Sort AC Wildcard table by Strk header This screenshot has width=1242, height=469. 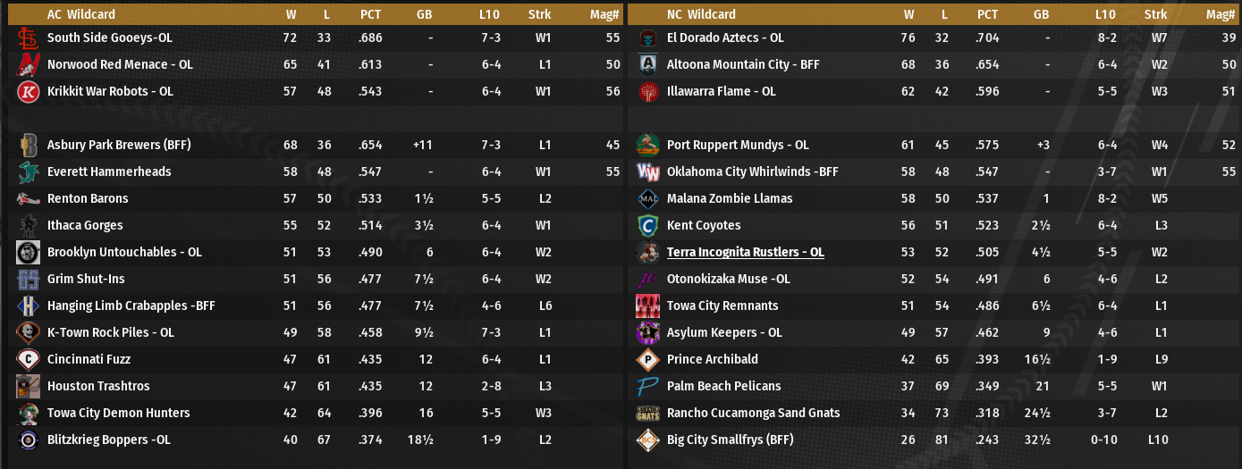540,14
